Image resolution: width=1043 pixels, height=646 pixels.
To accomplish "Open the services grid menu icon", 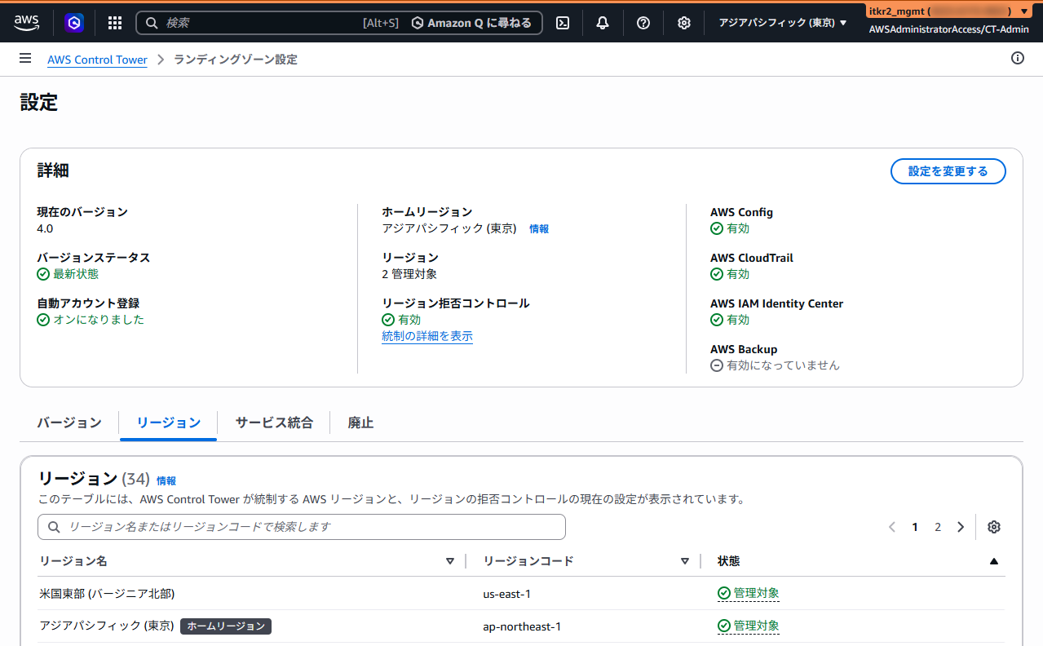I will [x=115, y=23].
